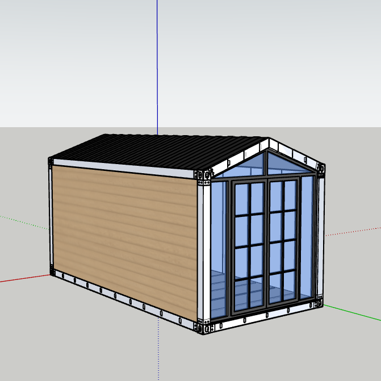
Task: Select the bottom-right corner bracket near green axis
Action: [319, 302]
